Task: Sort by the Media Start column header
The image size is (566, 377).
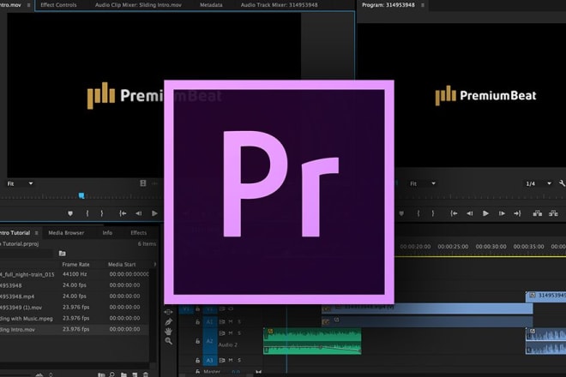Action: (x=122, y=265)
